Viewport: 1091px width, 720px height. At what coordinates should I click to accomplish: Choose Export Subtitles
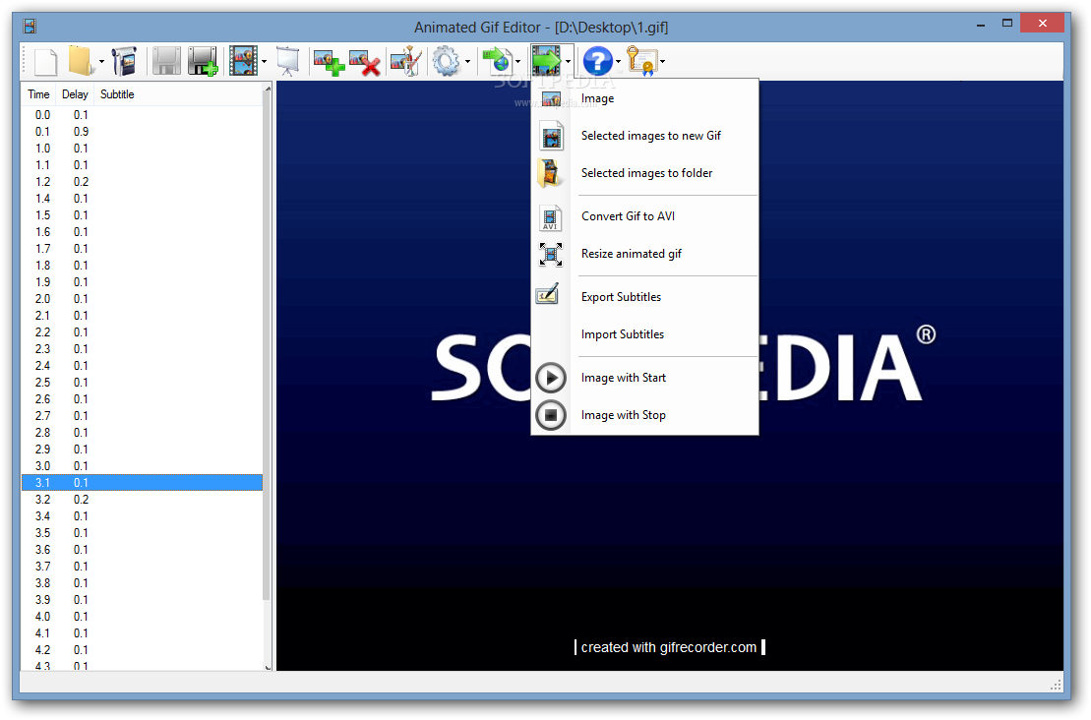[645, 297]
